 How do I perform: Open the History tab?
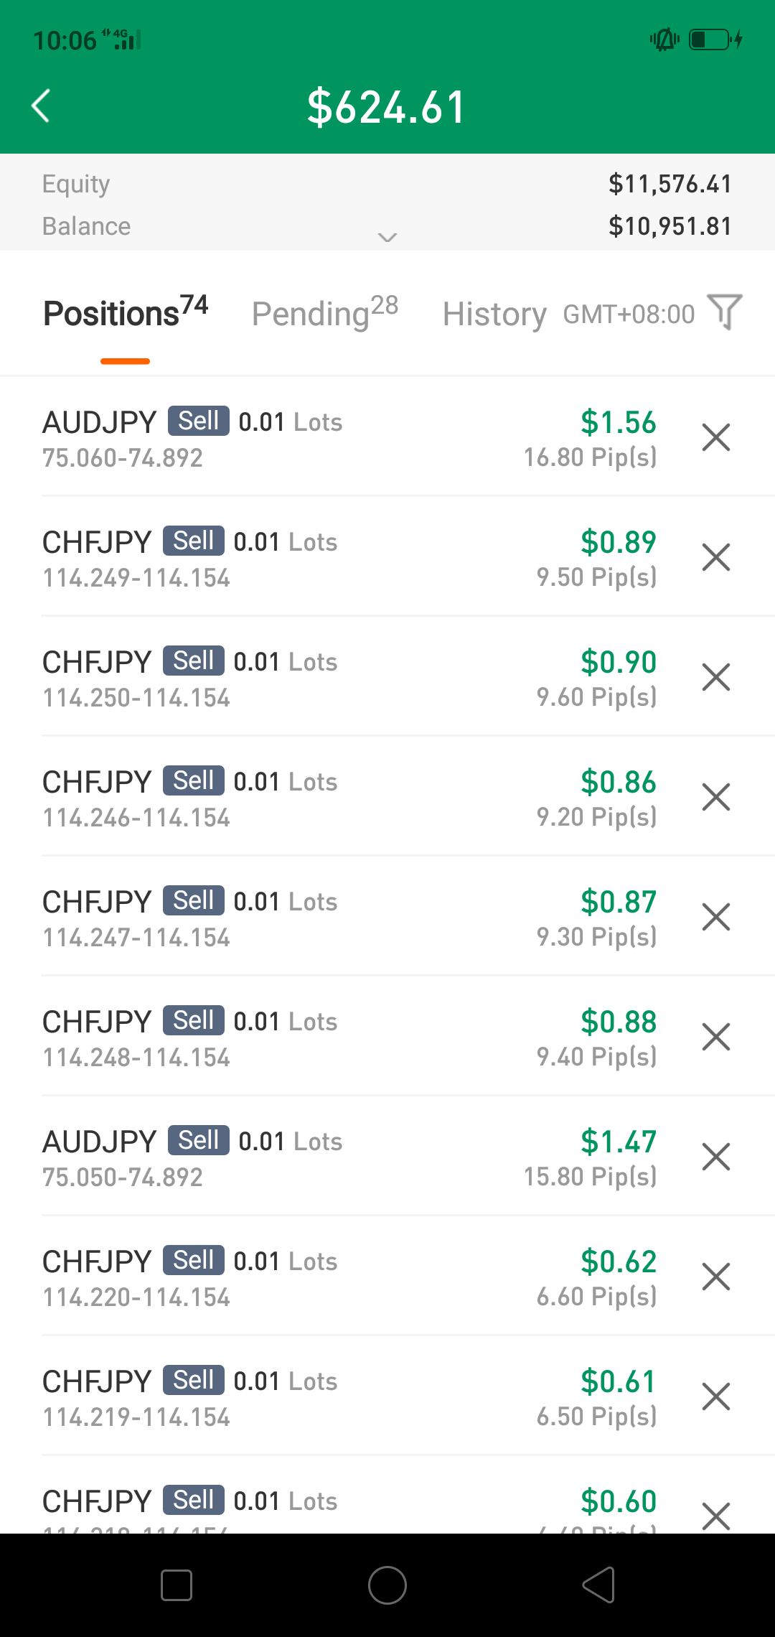pos(494,314)
